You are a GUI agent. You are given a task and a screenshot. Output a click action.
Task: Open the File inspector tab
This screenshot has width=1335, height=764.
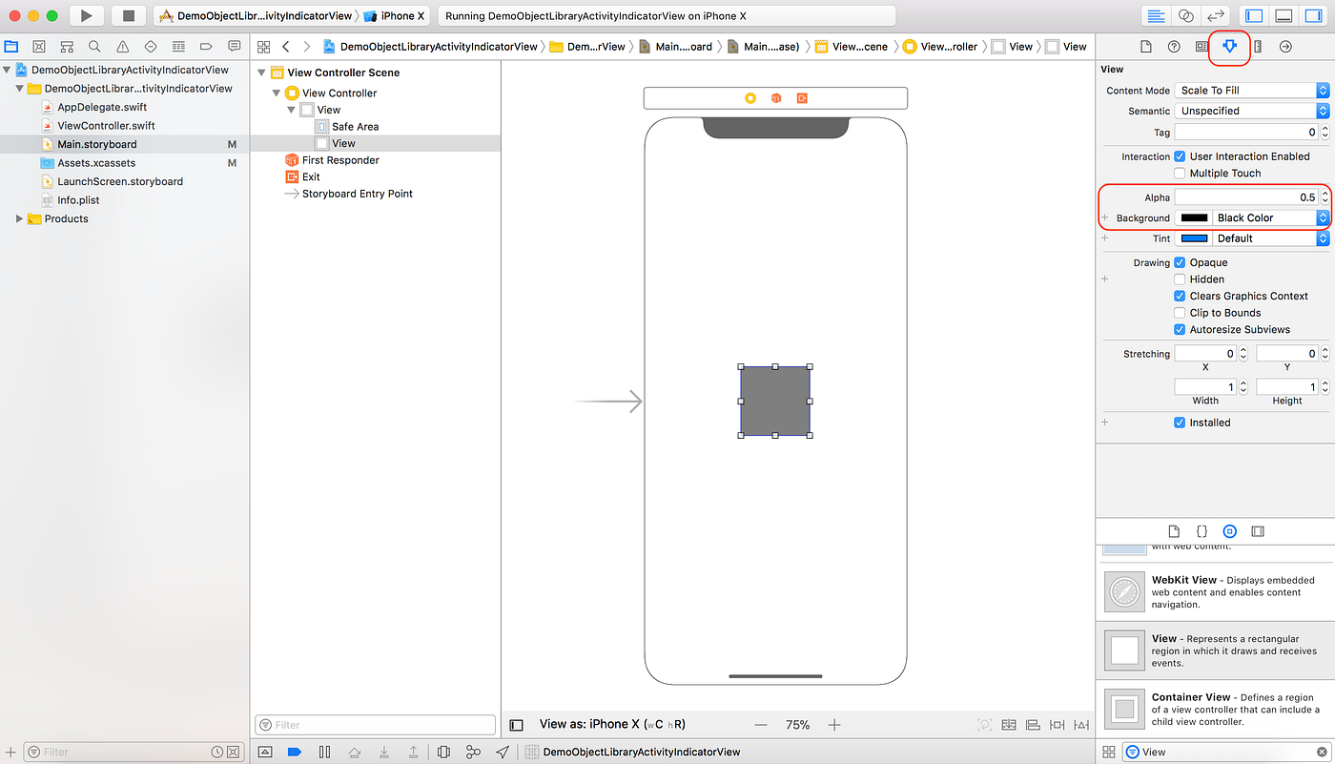click(x=1146, y=47)
